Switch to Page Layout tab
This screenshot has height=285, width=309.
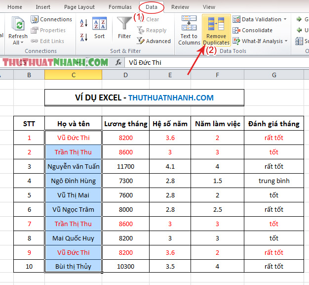[79, 7]
